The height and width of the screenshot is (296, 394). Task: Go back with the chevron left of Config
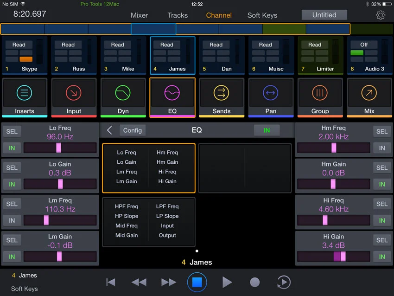click(109, 130)
